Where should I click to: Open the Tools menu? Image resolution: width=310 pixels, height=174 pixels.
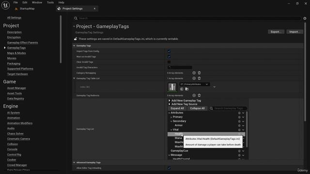point(50,2)
